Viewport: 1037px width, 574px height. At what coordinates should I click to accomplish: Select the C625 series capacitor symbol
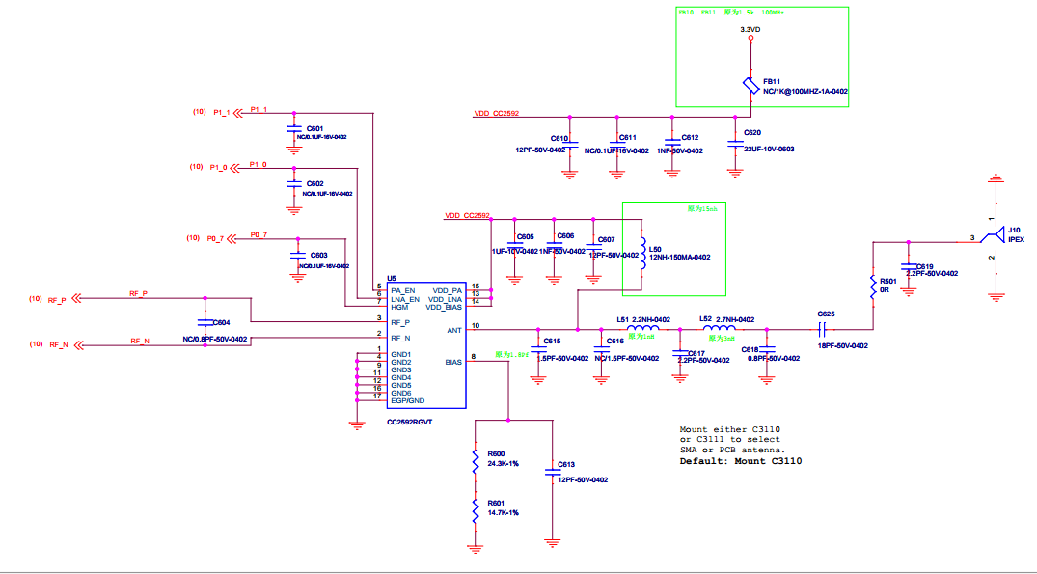823,329
